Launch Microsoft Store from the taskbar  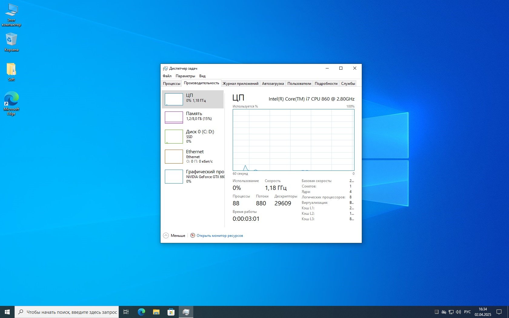tap(171, 312)
